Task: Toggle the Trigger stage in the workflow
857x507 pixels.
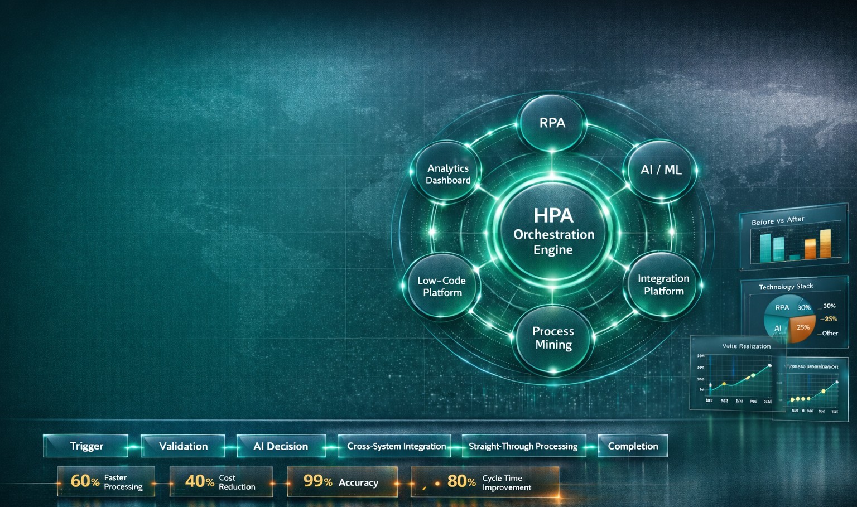Action: [86, 446]
